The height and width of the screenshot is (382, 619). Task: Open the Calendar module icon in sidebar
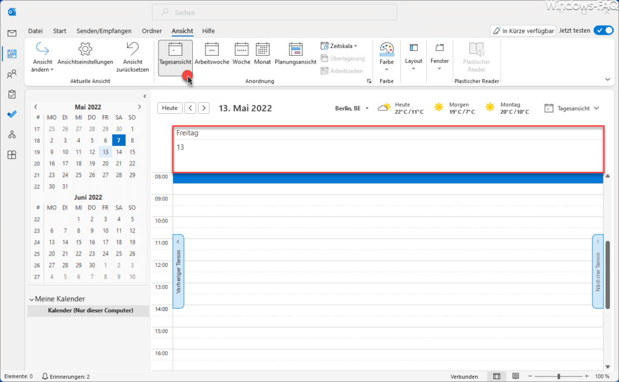[x=12, y=53]
